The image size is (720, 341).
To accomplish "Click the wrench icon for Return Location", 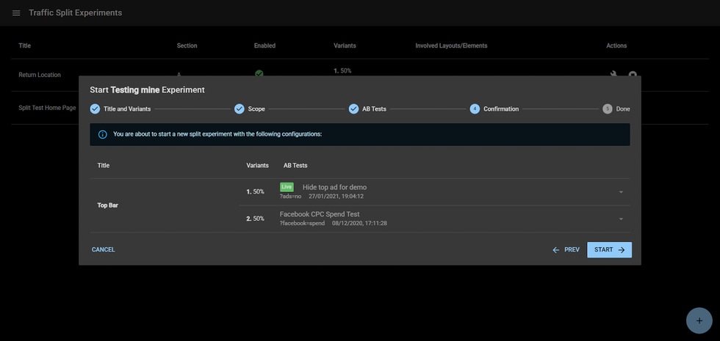I will coord(614,73).
